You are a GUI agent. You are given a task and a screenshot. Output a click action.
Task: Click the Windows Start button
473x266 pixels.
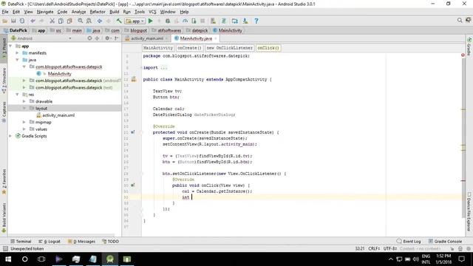pos(8,259)
